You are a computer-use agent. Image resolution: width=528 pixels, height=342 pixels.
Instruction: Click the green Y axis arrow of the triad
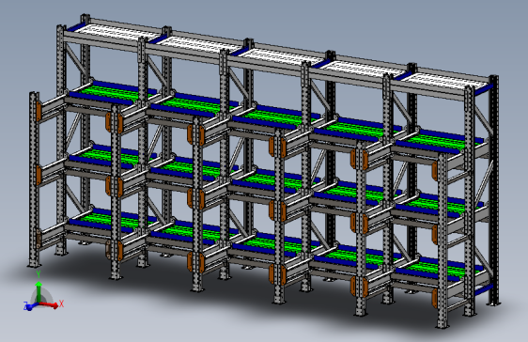39,291
